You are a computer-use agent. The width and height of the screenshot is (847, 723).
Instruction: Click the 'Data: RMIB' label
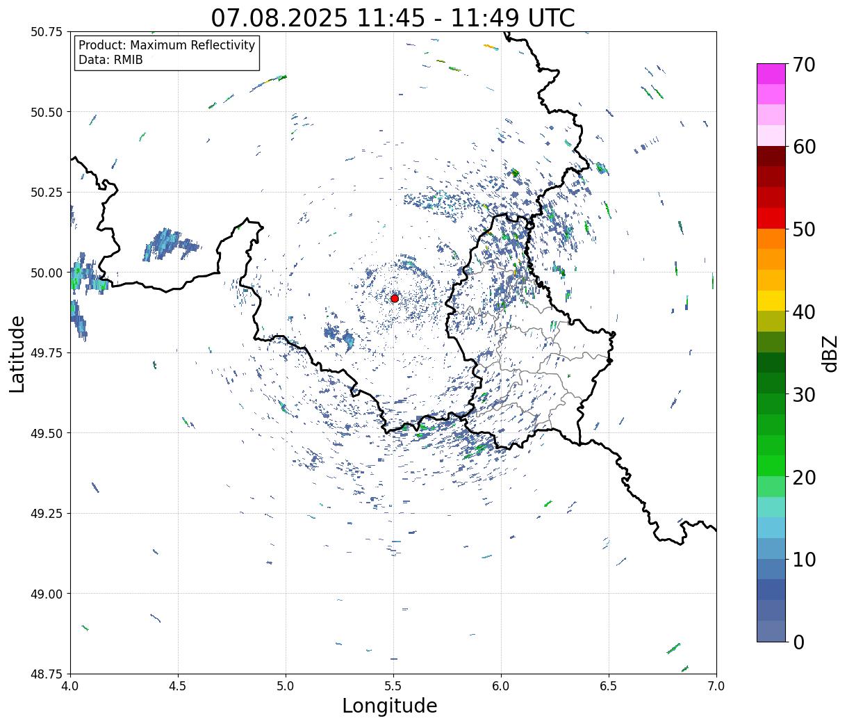point(110,60)
